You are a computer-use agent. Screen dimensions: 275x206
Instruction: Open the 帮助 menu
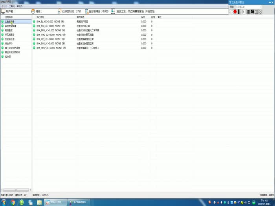[20, 6]
